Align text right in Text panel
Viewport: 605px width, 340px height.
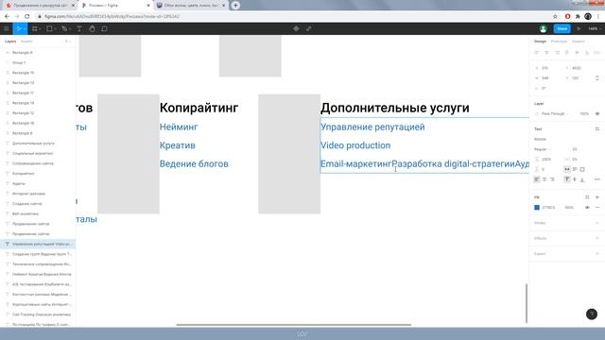[x=552, y=179]
